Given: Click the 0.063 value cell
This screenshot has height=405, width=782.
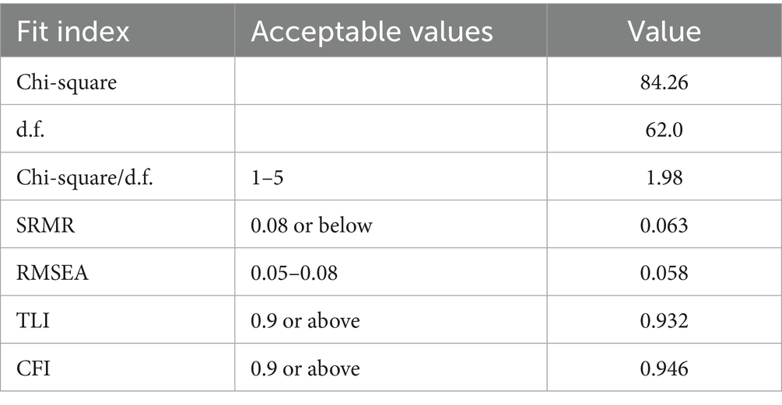Looking at the screenshot, I should click(664, 225).
